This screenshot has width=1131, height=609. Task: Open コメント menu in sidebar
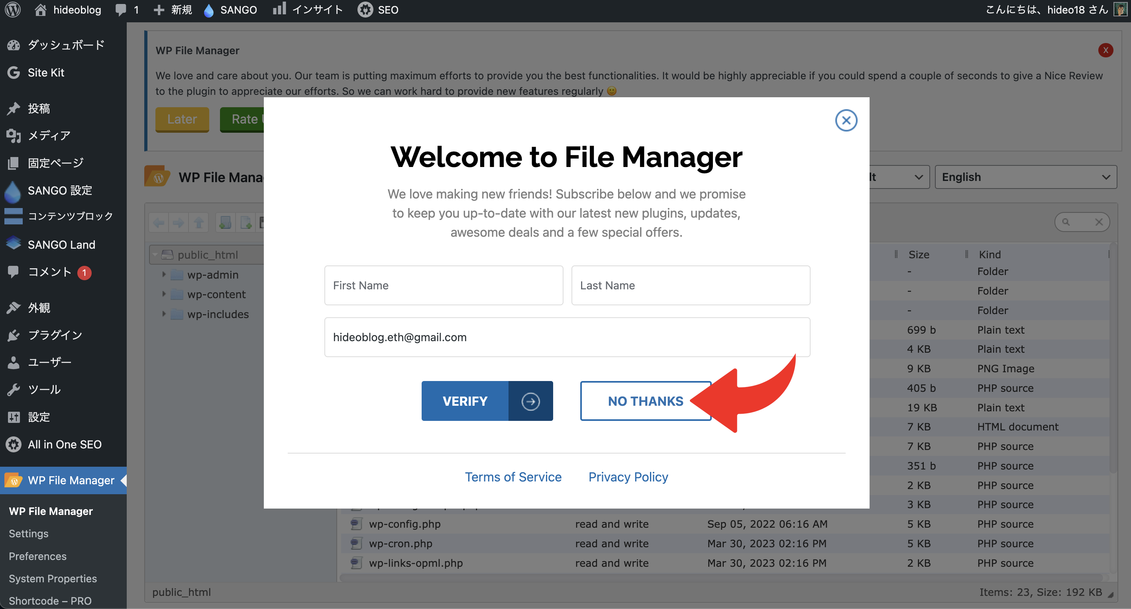63,272
